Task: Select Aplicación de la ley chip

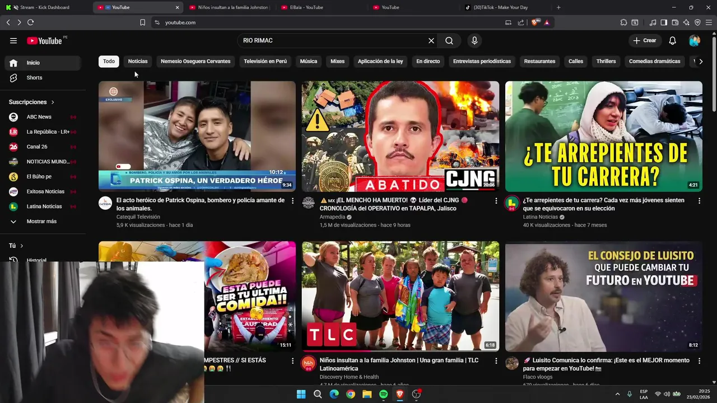Action: tap(380, 62)
